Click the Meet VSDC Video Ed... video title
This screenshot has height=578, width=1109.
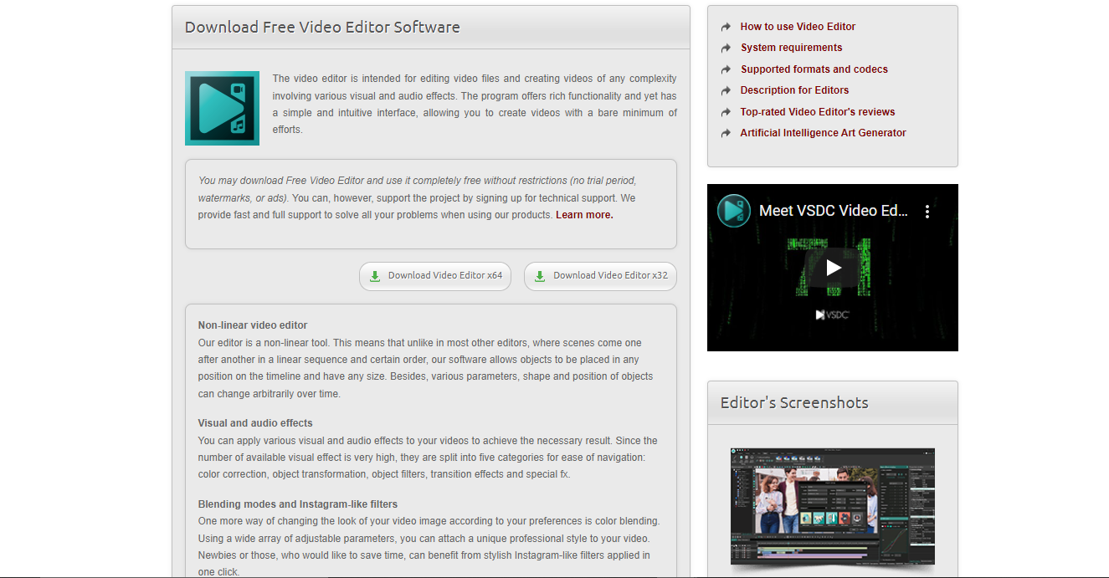coord(834,211)
